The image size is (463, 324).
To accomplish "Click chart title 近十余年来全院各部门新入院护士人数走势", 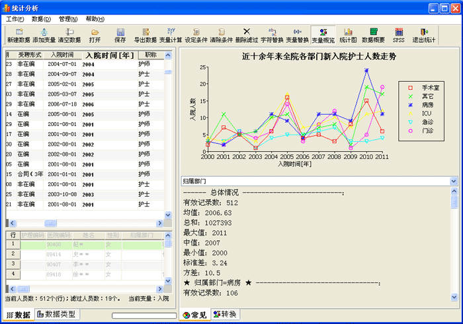I will (x=319, y=56).
